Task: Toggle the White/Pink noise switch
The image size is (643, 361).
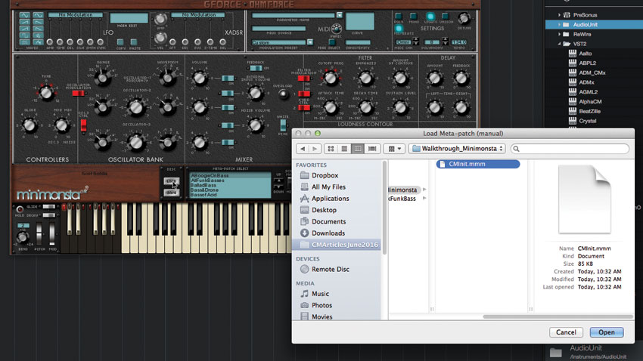Action: (283, 125)
